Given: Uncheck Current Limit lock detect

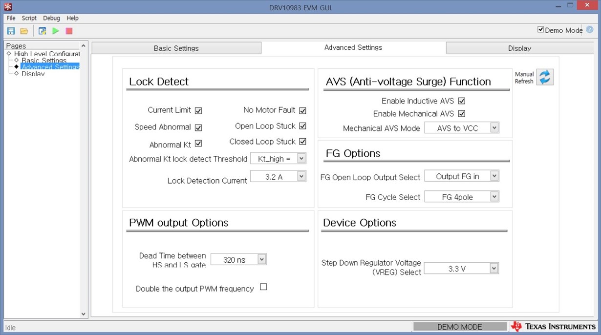Looking at the screenshot, I should (x=198, y=111).
